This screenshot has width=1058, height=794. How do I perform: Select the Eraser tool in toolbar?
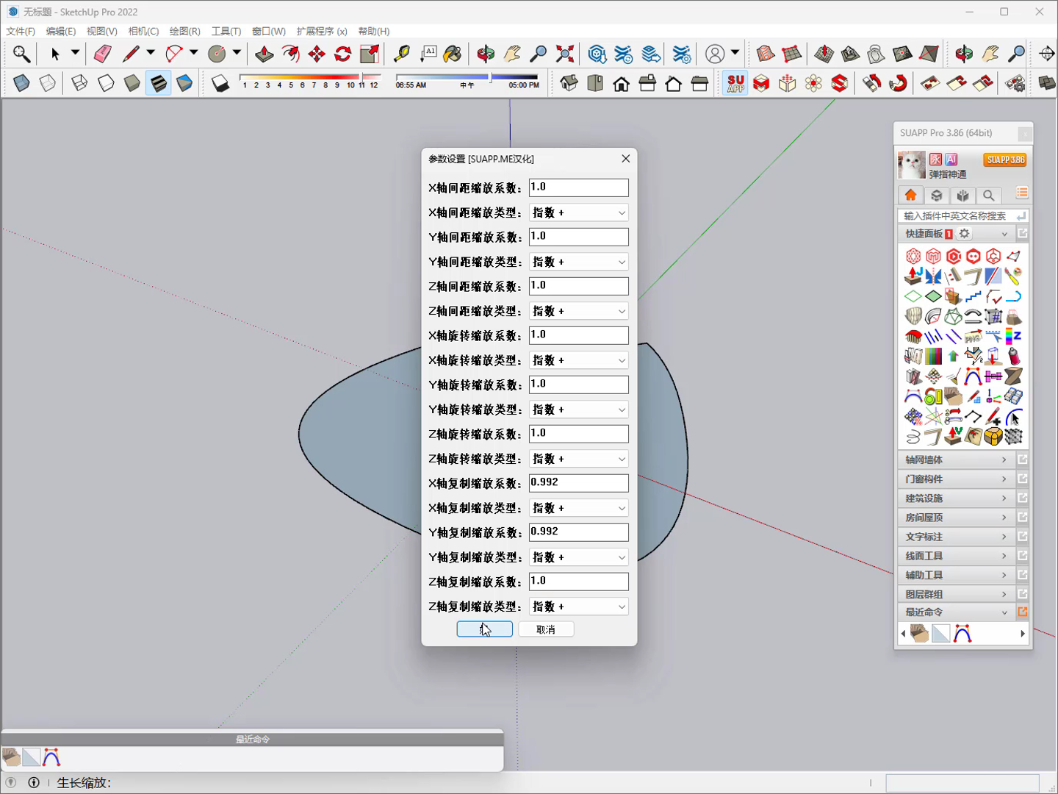[102, 54]
